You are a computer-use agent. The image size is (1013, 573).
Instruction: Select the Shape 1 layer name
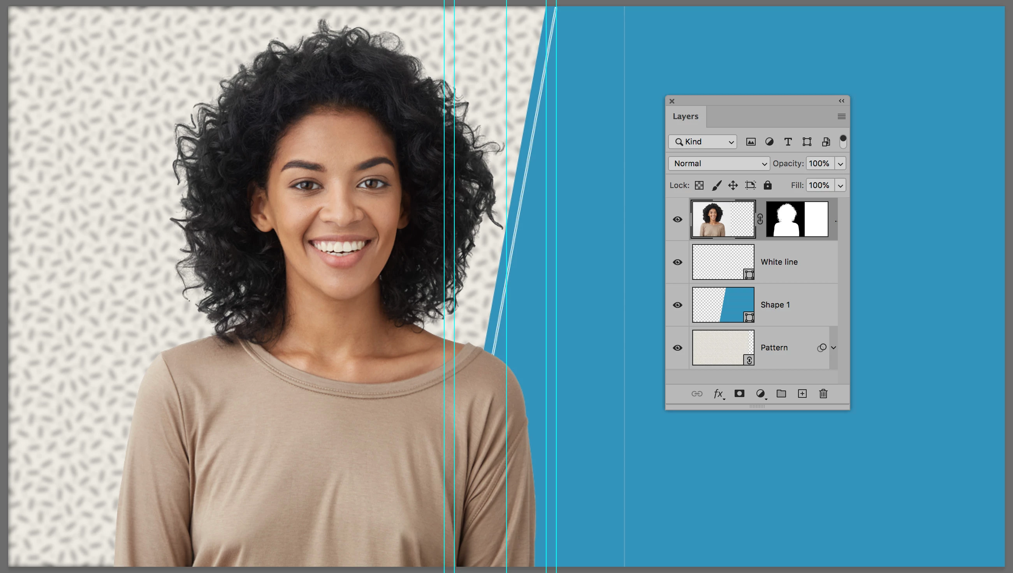[775, 305]
